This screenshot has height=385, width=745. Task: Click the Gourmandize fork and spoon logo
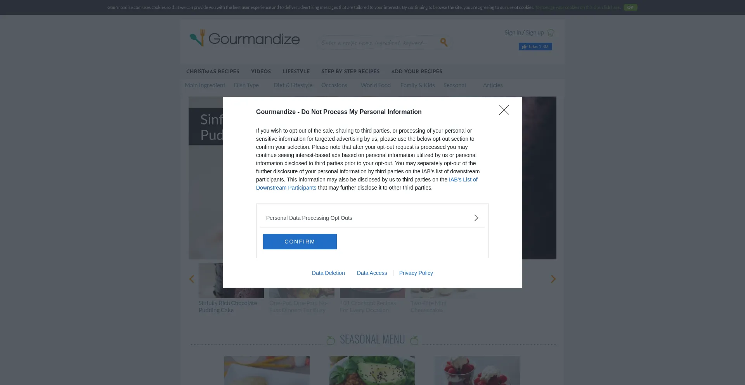tap(198, 38)
